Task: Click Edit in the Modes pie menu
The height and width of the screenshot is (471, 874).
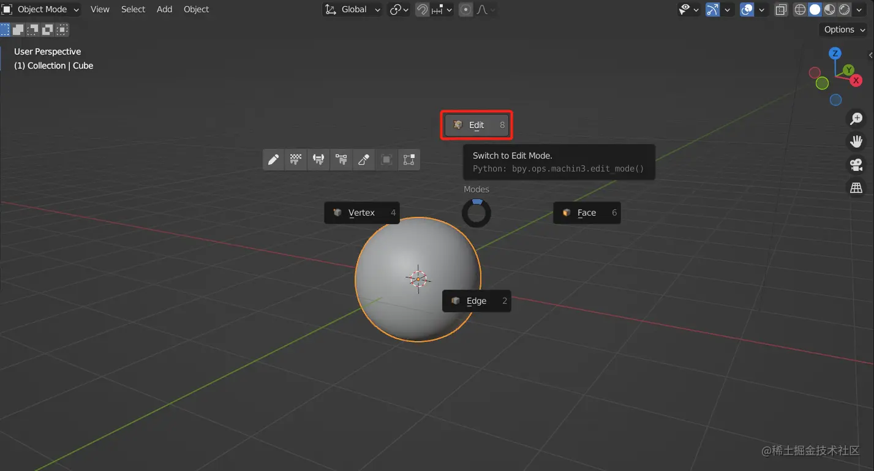Action: 477,125
